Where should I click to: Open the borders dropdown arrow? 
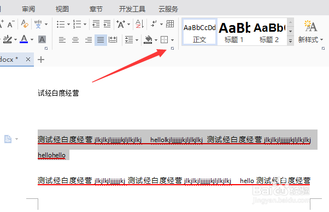(172, 40)
